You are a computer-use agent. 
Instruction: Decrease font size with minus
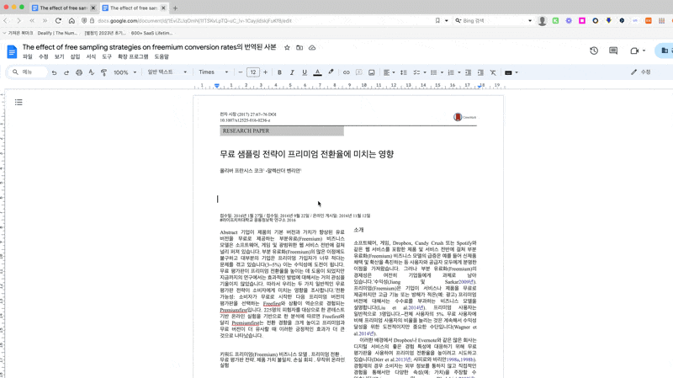click(x=241, y=72)
